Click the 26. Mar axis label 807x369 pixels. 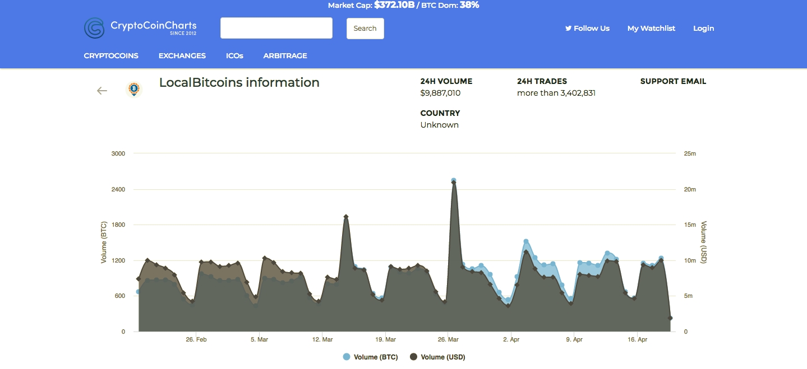(448, 339)
